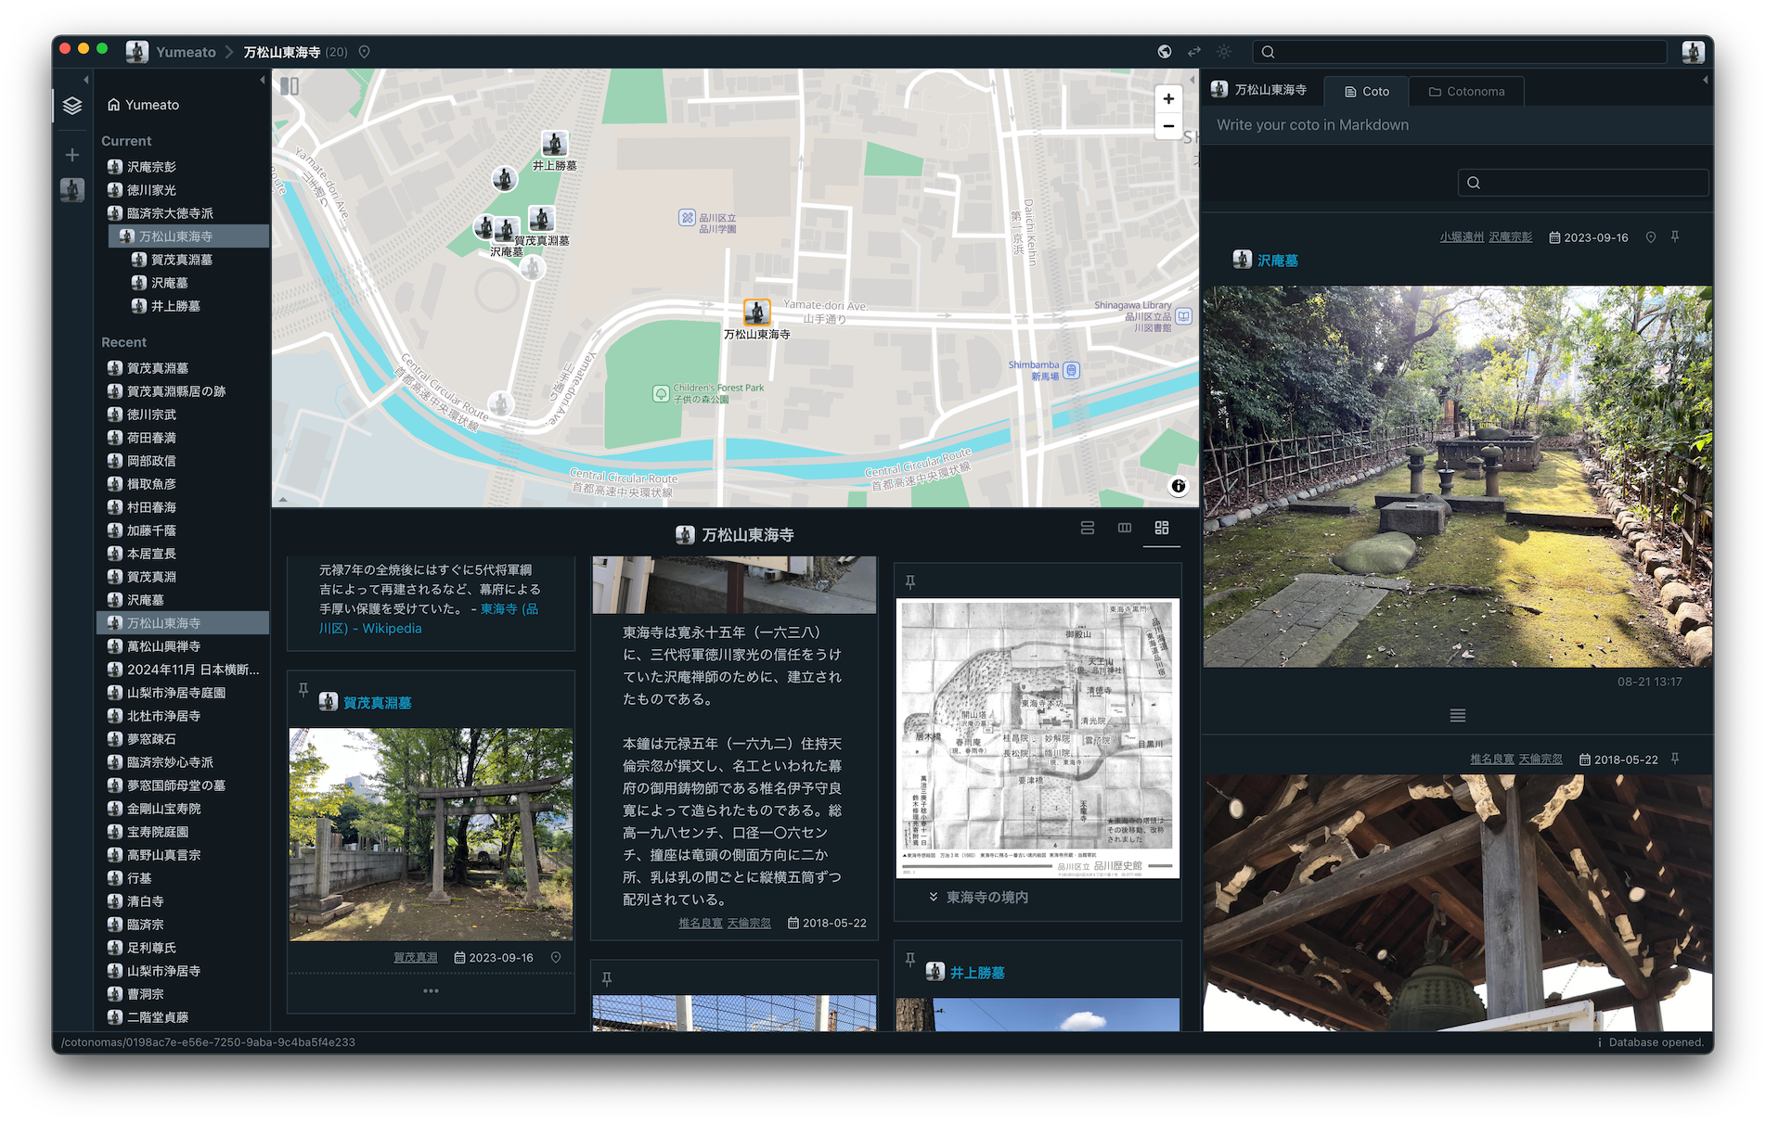
Task: Select the 万松山東海寺 marker on the map
Action: click(757, 313)
